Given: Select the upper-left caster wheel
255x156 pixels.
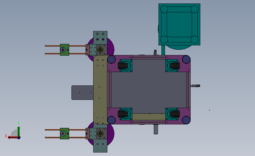Looking at the screenshot, I should pos(123,66).
